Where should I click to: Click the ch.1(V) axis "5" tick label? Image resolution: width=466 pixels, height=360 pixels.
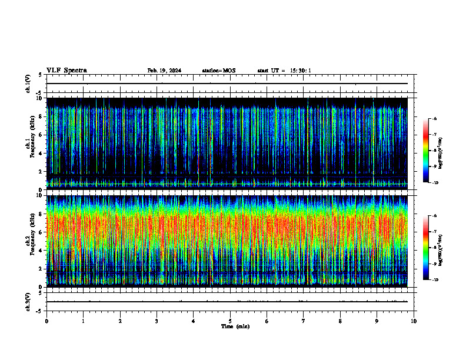click(41, 75)
